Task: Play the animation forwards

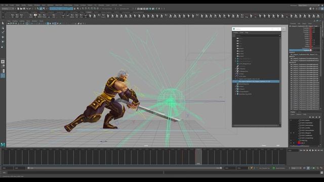Action: point(313,151)
